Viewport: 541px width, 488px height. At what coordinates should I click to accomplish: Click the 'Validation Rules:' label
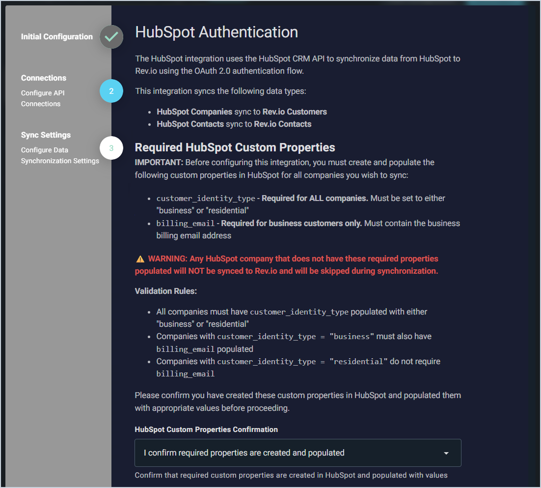coord(166,291)
